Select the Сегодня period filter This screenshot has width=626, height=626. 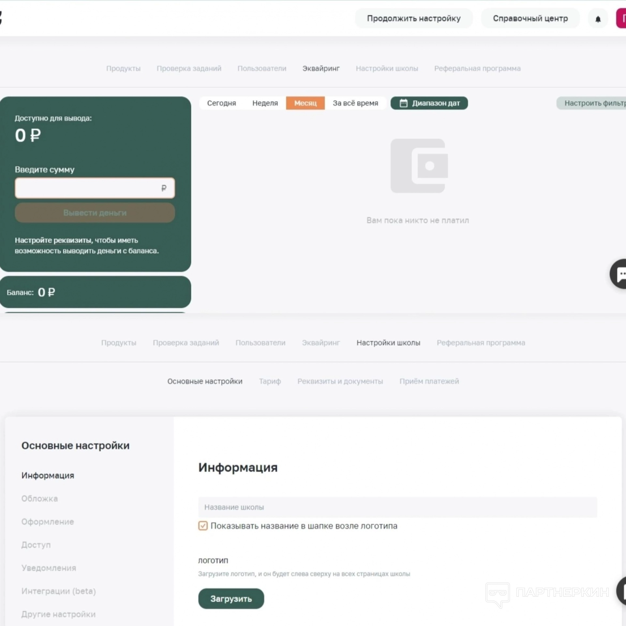point(222,103)
